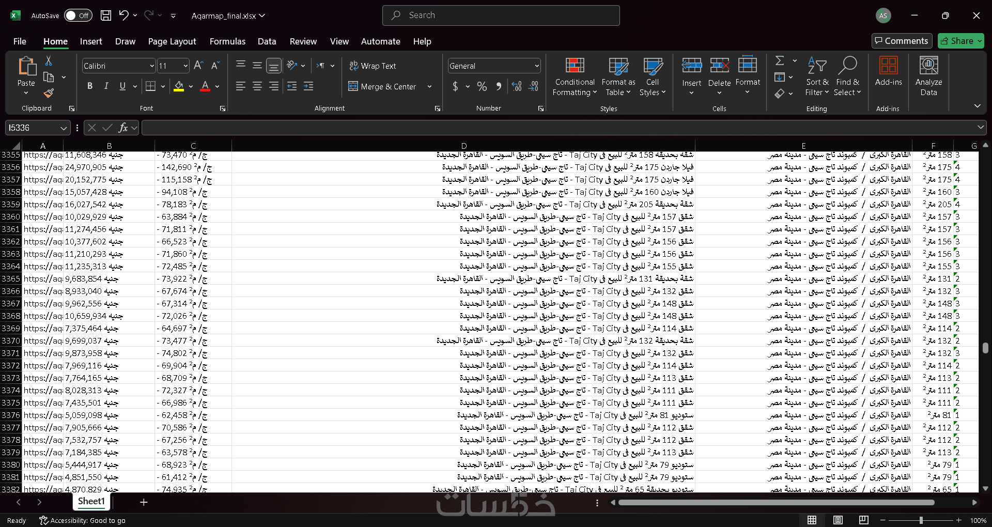Viewport: 992px width, 527px height.
Task: Toggle the AutoSave switch
Action: (x=78, y=16)
